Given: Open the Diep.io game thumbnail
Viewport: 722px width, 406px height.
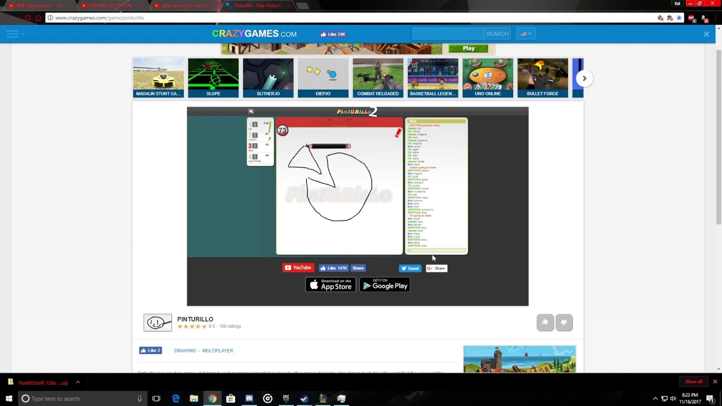Looking at the screenshot, I should click(x=323, y=78).
